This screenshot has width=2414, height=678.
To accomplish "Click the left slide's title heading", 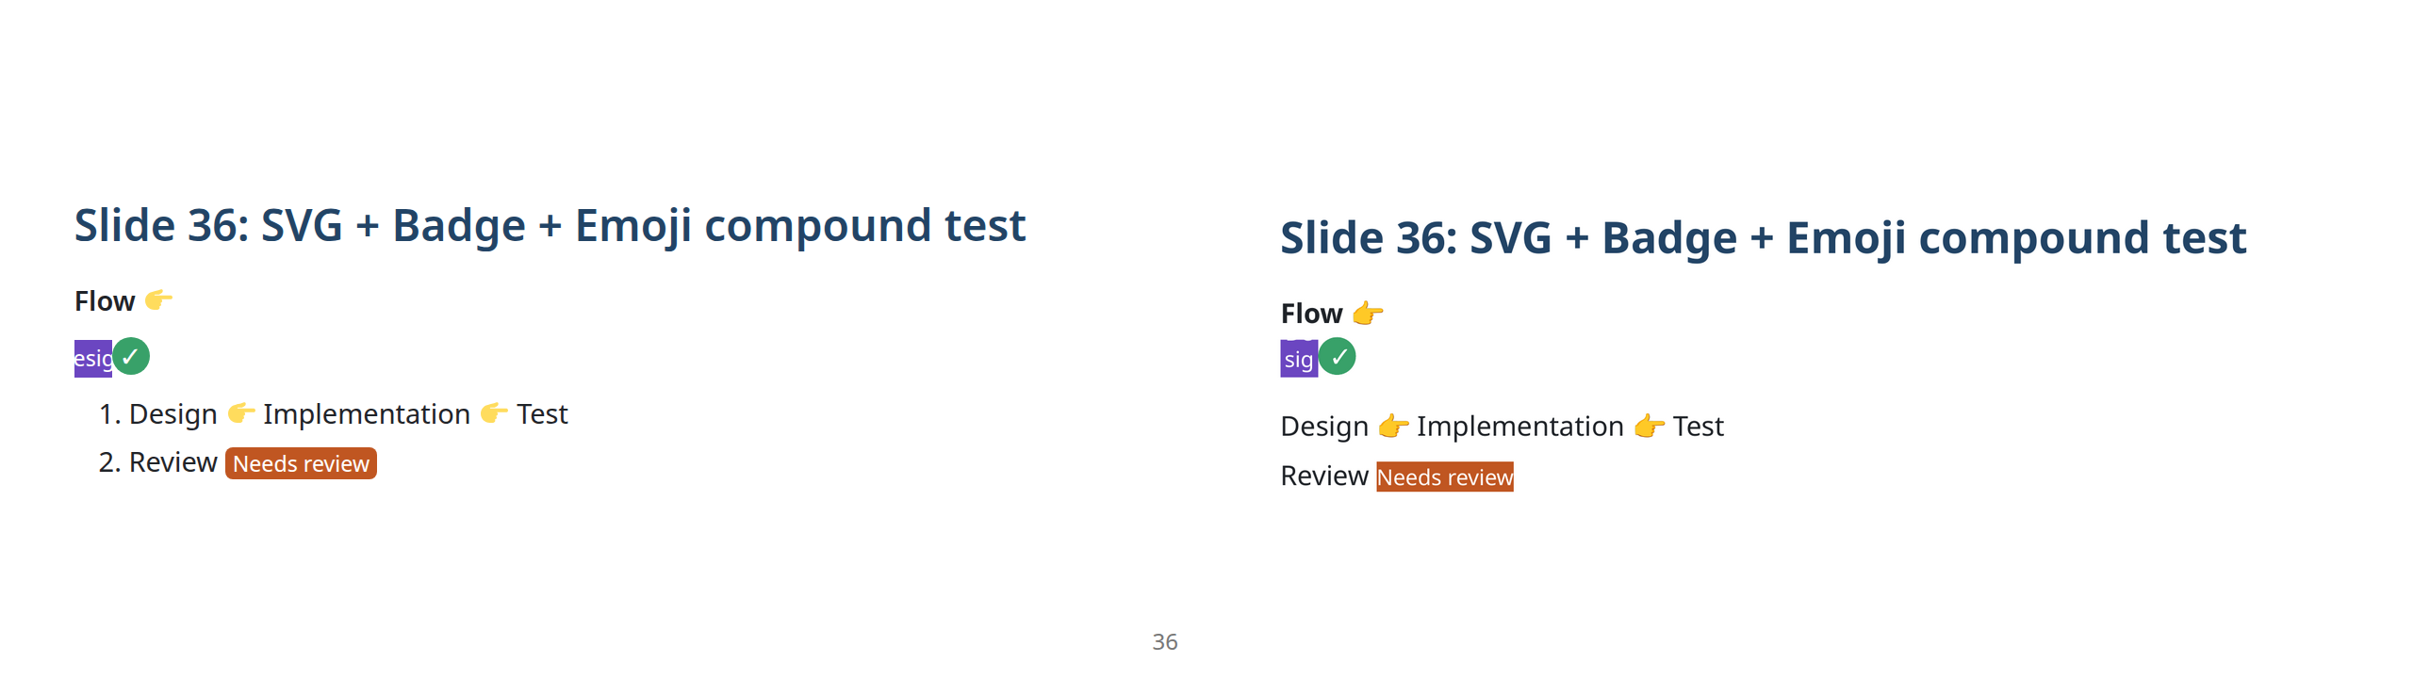I will [x=550, y=226].
